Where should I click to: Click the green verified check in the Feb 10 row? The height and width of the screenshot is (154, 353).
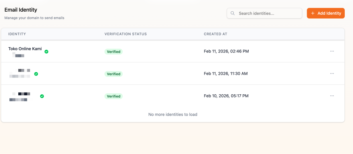42,96
